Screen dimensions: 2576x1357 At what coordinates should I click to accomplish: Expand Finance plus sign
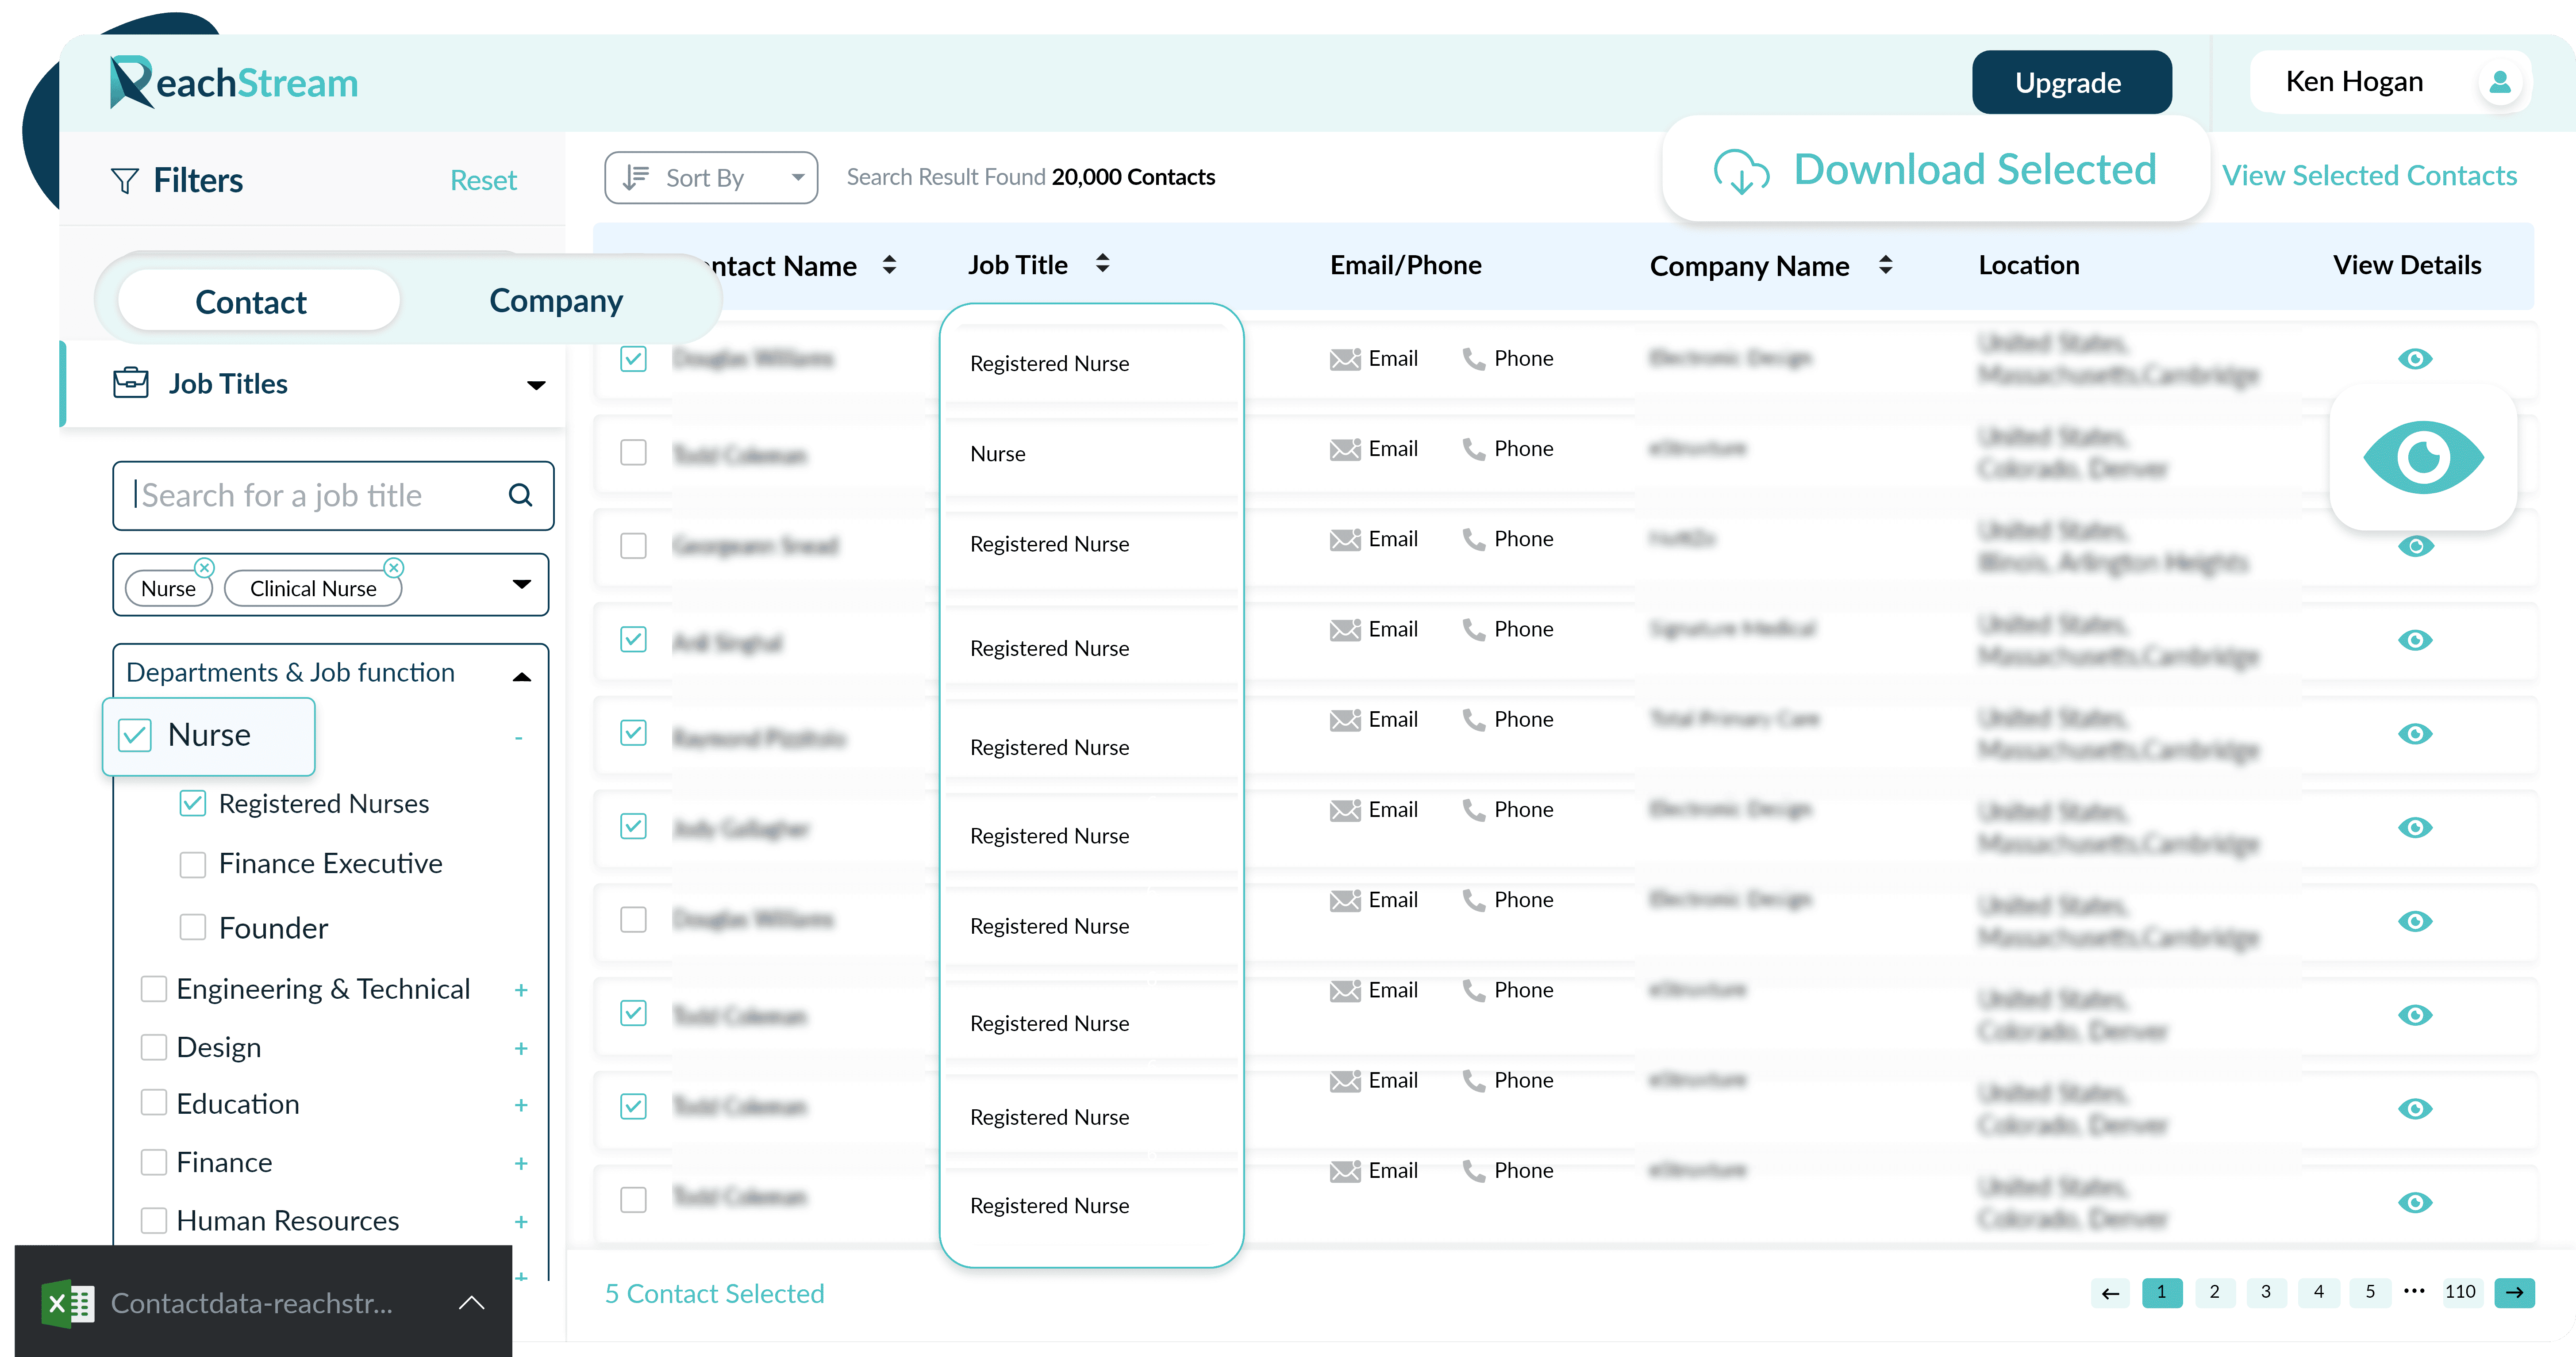(521, 1163)
